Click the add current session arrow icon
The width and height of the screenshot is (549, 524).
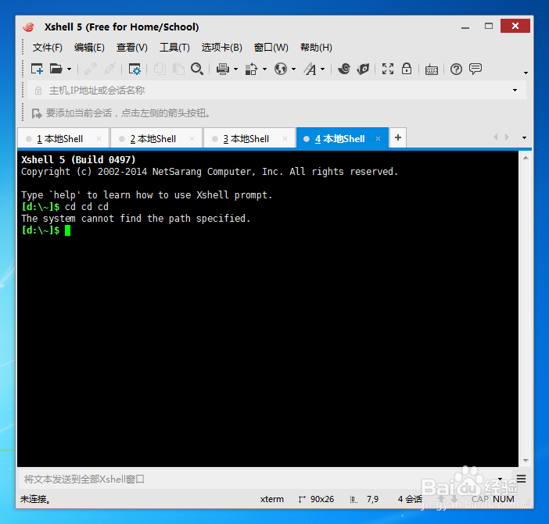pos(37,113)
